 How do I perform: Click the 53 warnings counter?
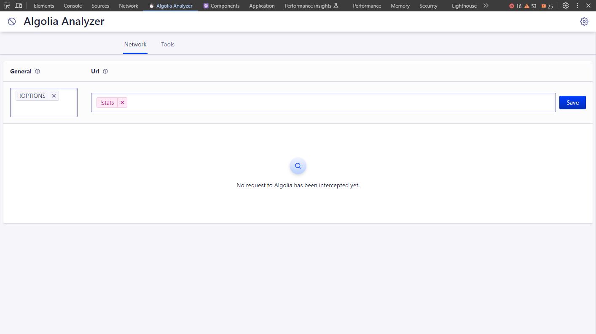pos(530,6)
